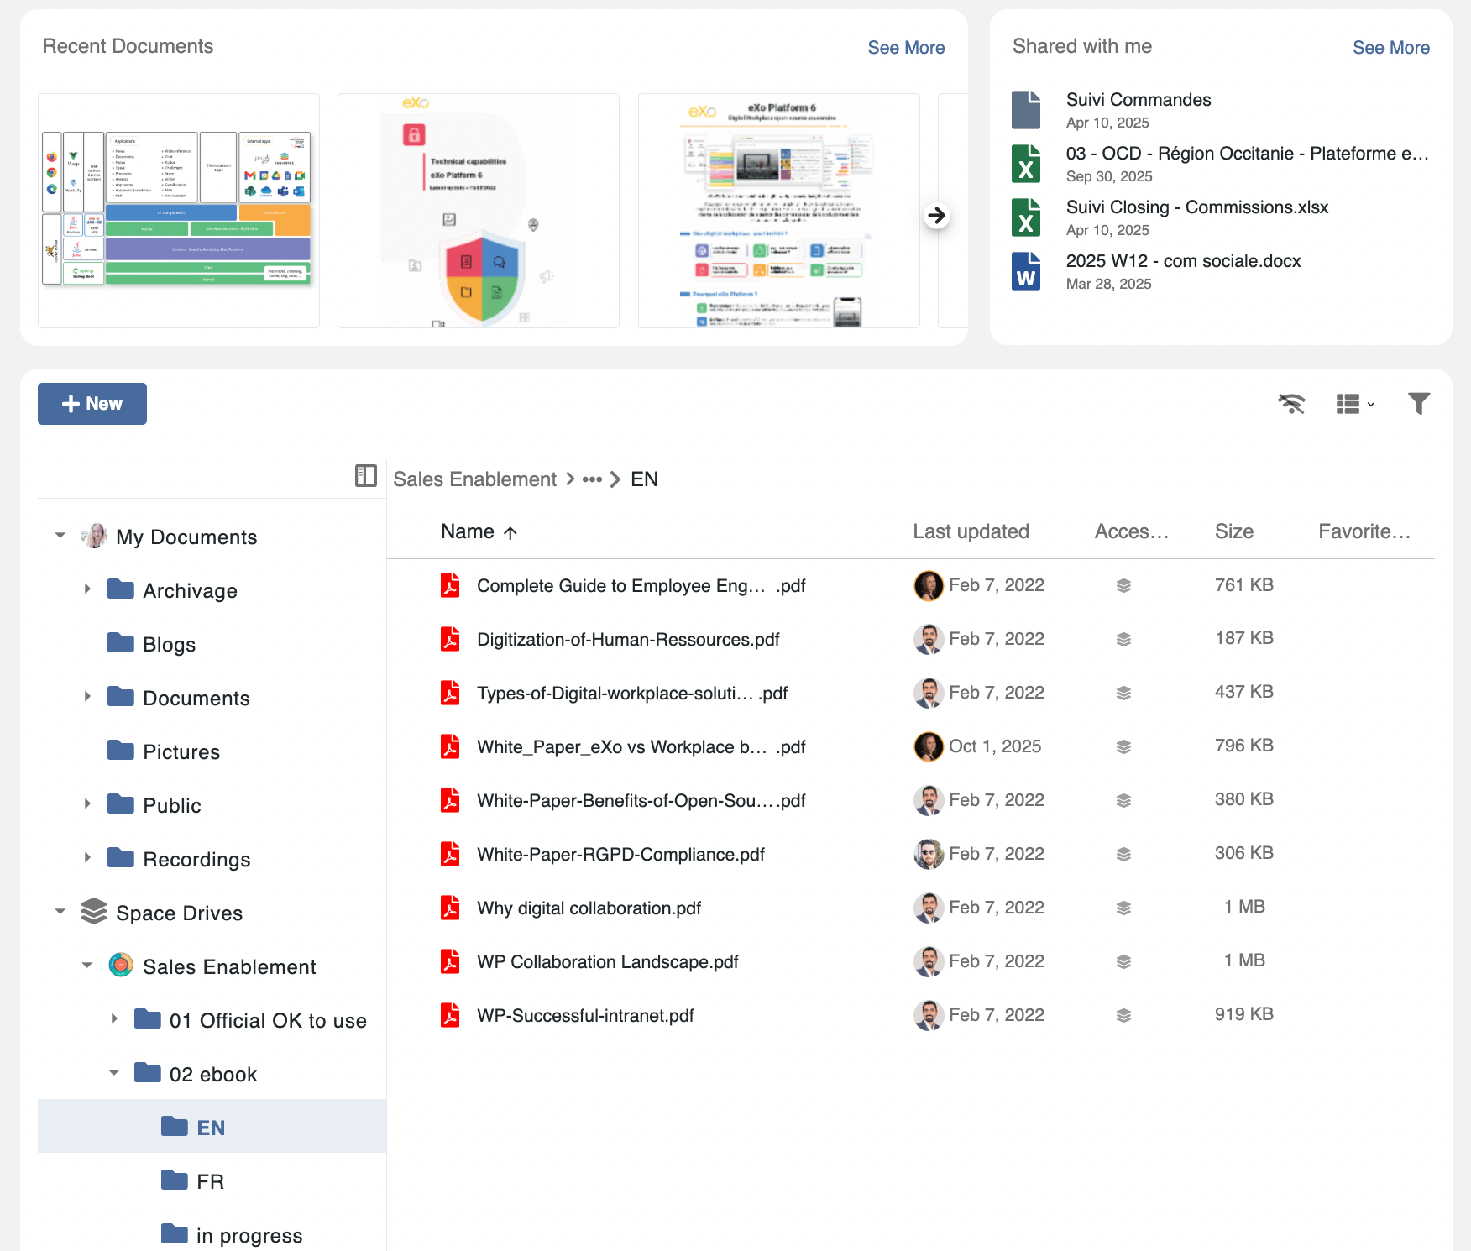The height and width of the screenshot is (1251, 1471).
Task: Click the next arrow in Recent Documents
Action: (936, 216)
